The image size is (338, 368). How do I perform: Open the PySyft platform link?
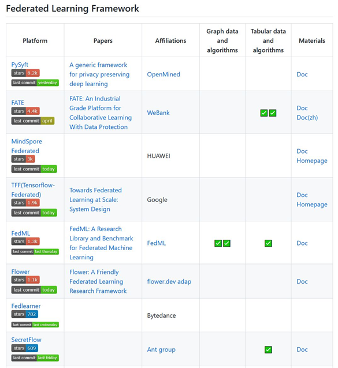(20, 65)
